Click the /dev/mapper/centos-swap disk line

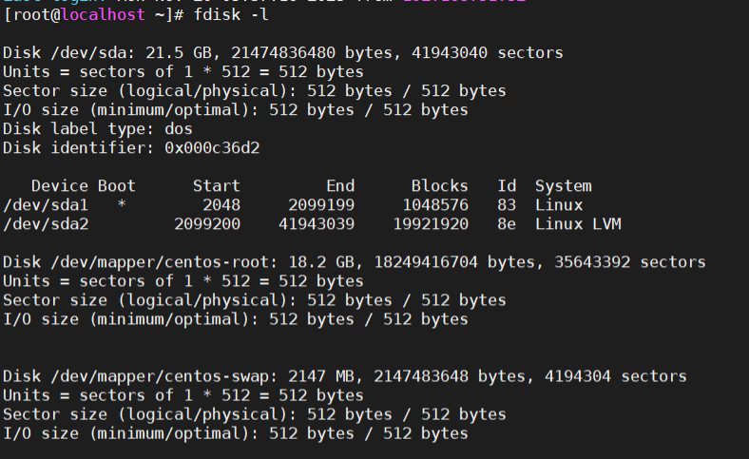click(344, 376)
